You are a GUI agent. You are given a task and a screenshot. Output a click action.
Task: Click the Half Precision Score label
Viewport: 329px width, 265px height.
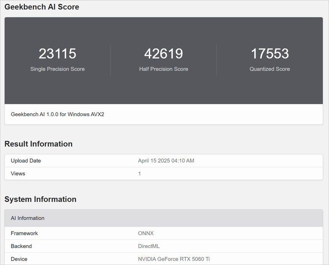click(163, 69)
